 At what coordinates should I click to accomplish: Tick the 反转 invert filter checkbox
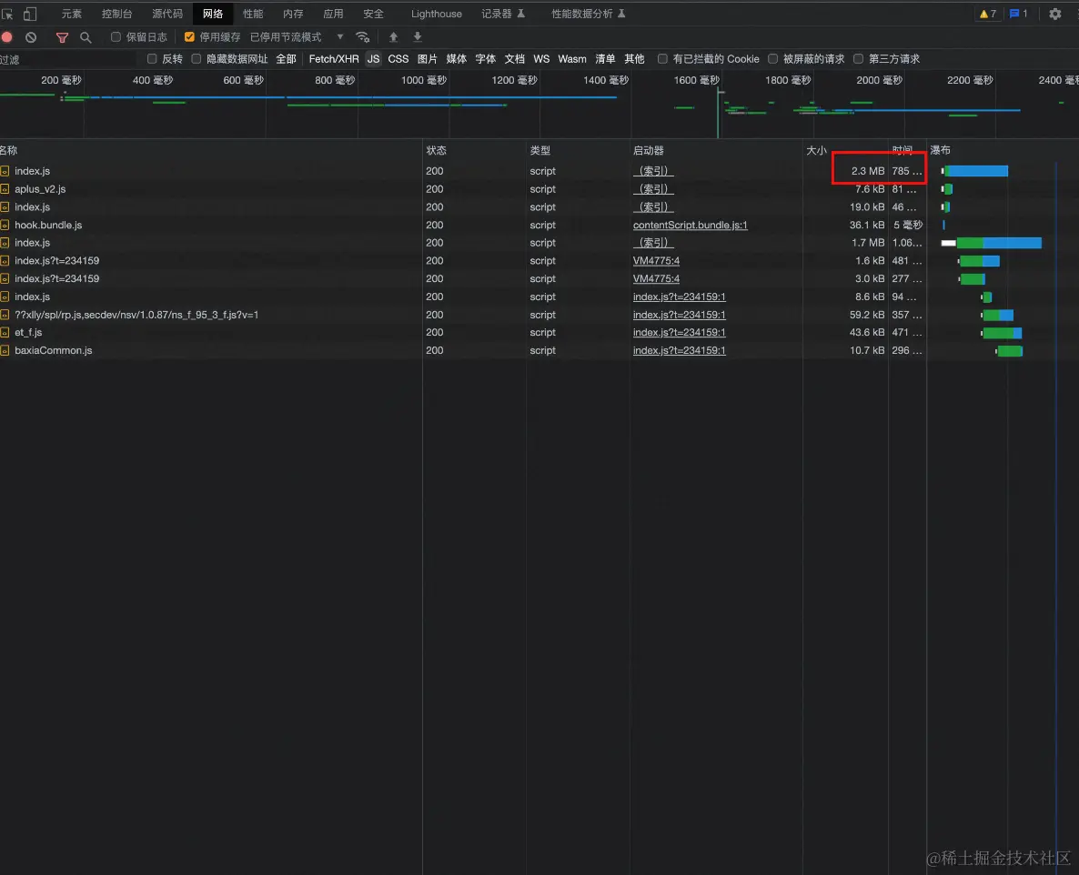[152, 59]
